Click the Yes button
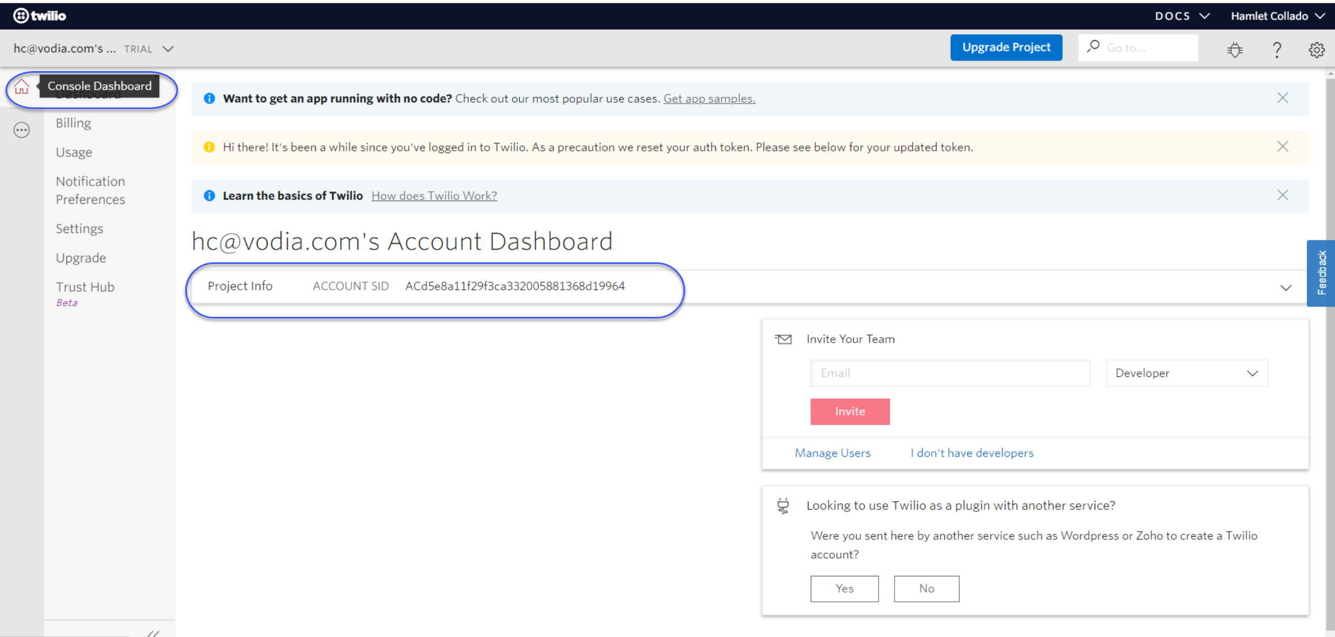The width and height of the screenshot is (1335, 637). coord(844,589)
